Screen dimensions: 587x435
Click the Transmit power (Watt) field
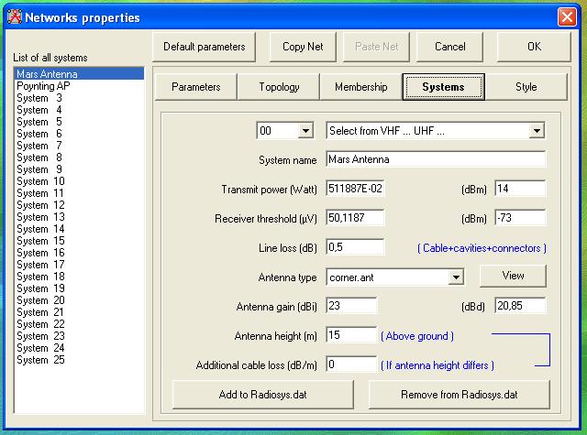coord(355,189)
